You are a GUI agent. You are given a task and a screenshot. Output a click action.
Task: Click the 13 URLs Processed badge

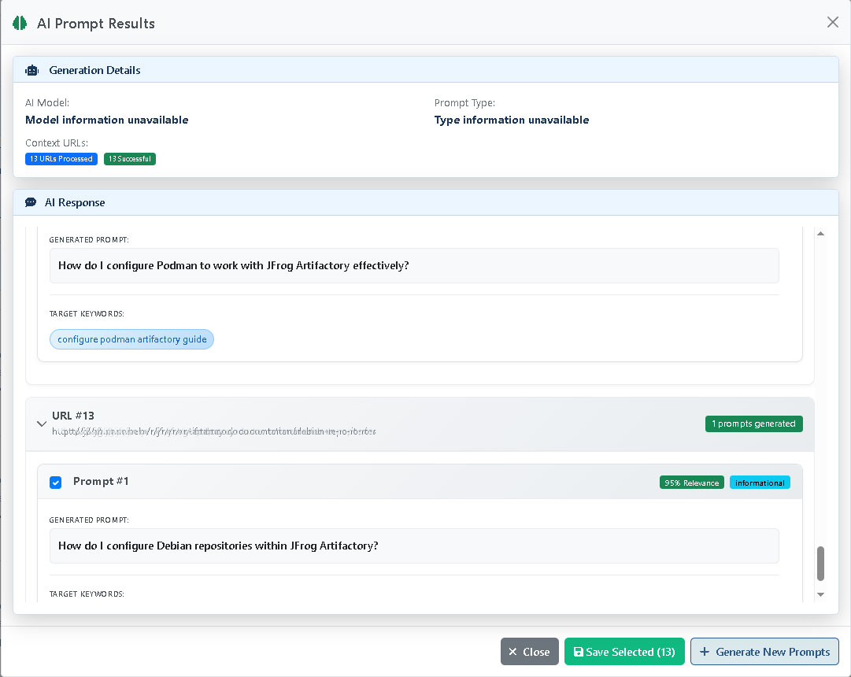(x=61, y=158)
